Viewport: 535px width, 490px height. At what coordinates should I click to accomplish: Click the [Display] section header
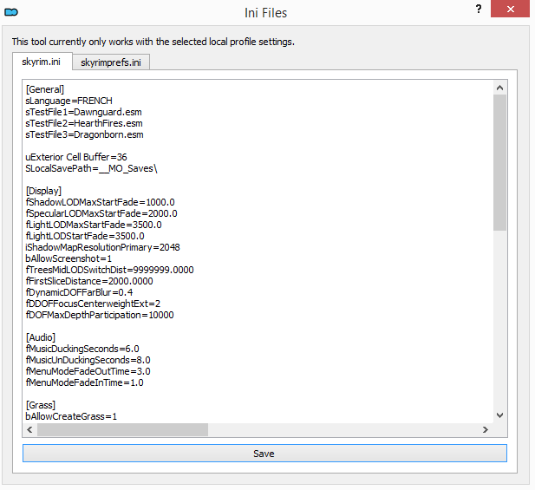pyautogui.click(x=43, y=191)
